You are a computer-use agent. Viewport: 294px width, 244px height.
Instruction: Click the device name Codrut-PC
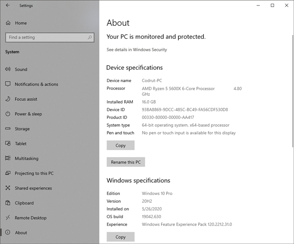(x=152, y=81)
